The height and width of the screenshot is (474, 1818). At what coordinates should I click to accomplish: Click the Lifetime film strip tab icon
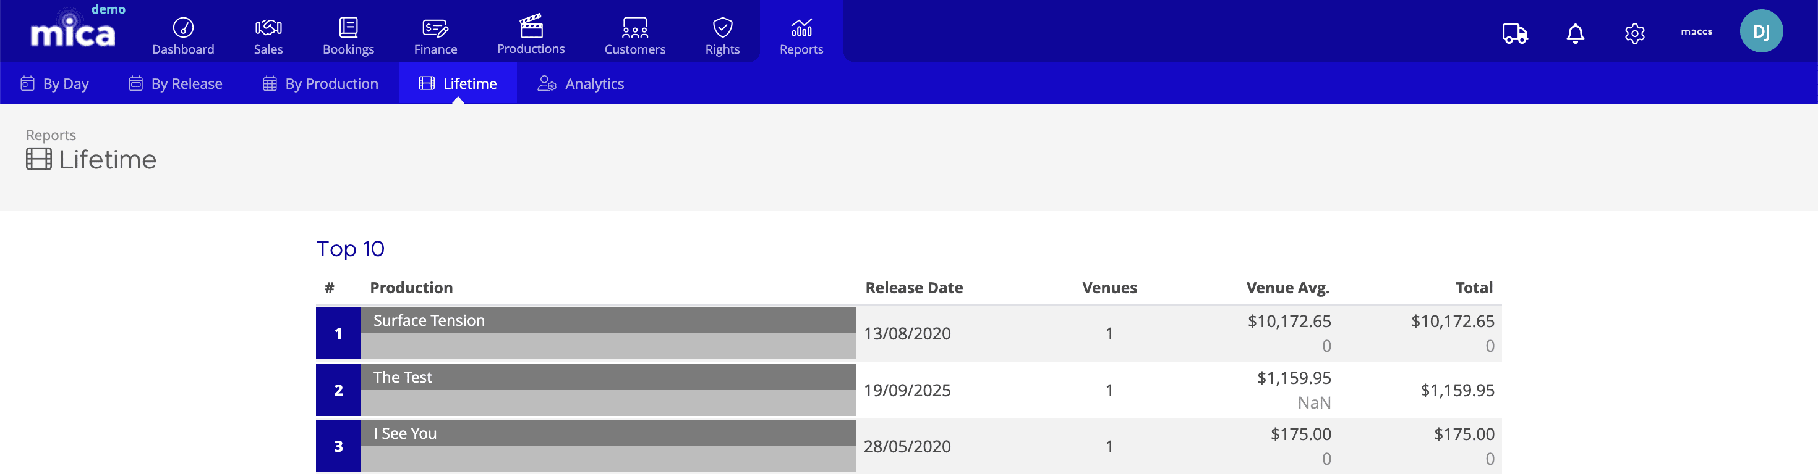tap(427, 83)
